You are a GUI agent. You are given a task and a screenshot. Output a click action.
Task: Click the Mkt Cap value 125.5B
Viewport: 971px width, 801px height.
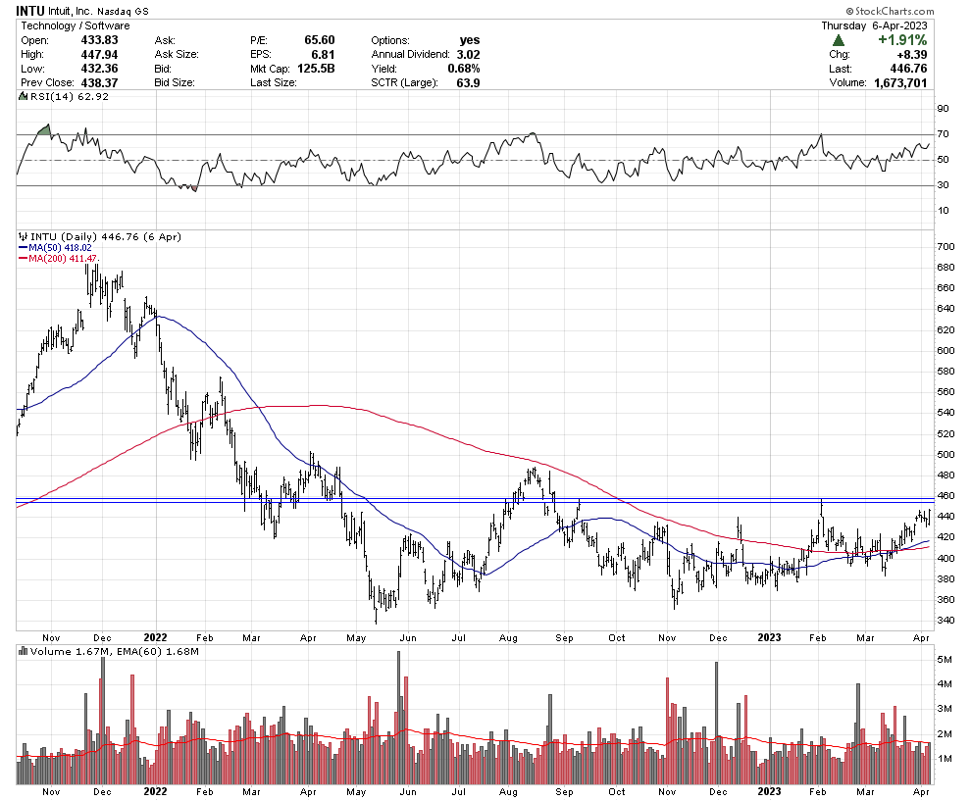(317, 68)
